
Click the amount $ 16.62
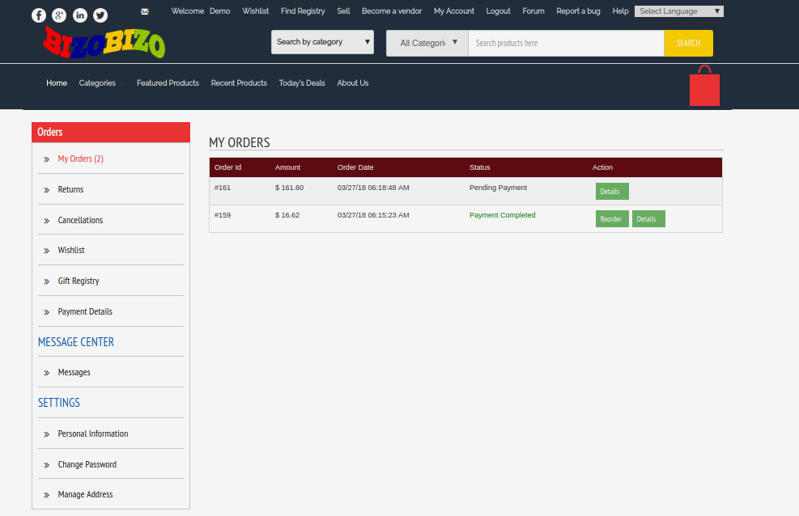pyautogui.click(x=287, y=215)
